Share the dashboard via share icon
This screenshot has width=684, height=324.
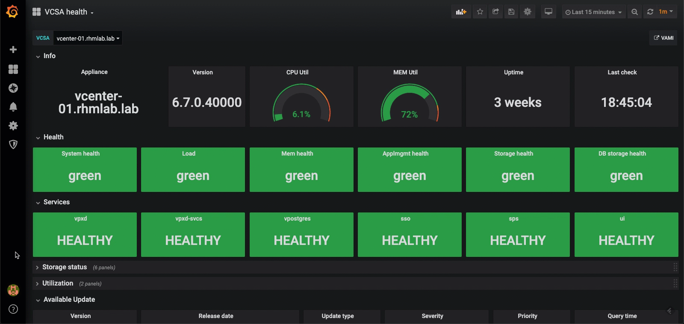click(x=495, y=12)
